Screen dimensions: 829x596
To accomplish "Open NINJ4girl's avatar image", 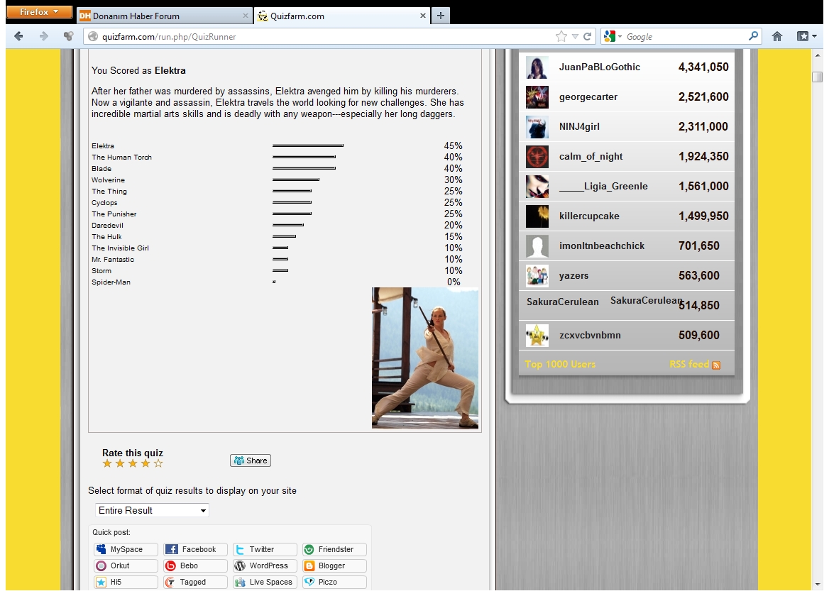I will [x=537, y=127].
